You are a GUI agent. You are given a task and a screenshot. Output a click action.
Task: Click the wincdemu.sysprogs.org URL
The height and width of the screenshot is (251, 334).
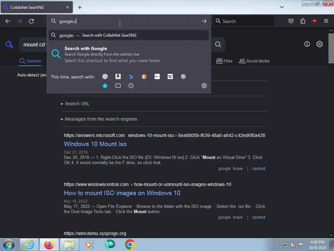tap(95, 233)
